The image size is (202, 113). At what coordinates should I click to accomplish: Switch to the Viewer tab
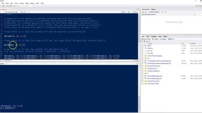(165, 36)
